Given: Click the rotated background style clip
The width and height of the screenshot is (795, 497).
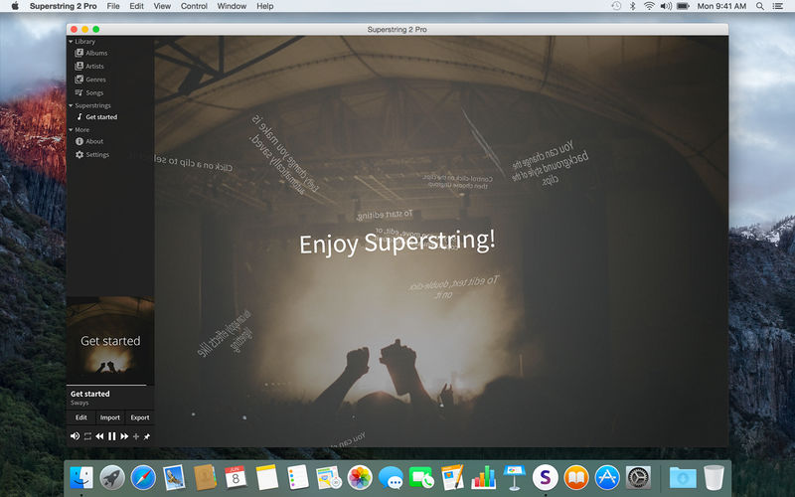Looking at the screenshot, I should coord(551,163).
